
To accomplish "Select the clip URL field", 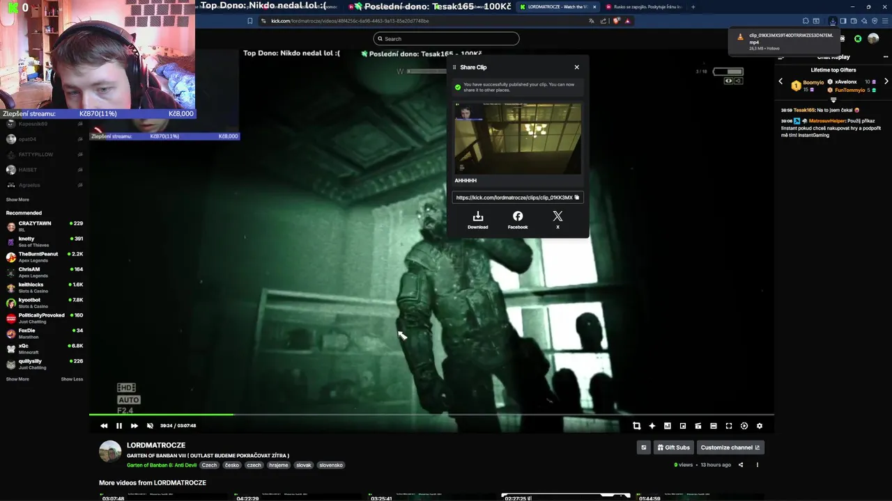I will 518,198.
